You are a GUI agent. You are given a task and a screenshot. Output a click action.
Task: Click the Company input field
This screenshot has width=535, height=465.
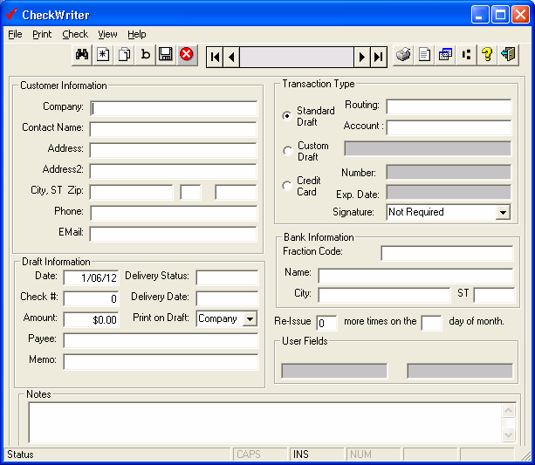(x=174, y=108)
